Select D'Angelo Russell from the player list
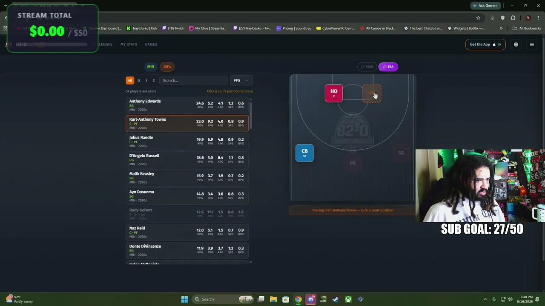 pos(187,160)
